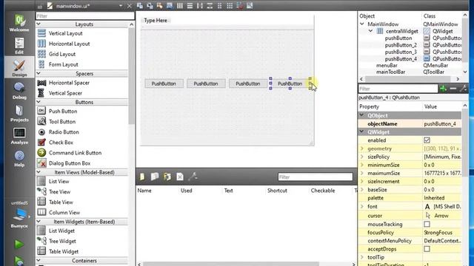Pick the Tree View widget

pyautogui.click(x=59, y=192)
